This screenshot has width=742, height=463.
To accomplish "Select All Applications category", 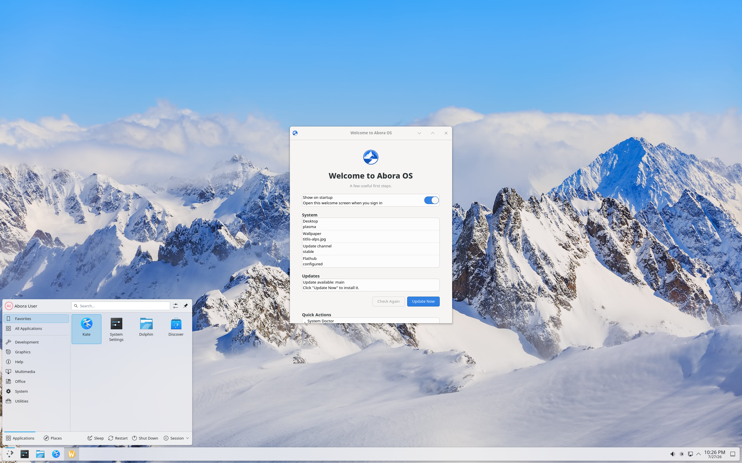I will coord(36,328).
